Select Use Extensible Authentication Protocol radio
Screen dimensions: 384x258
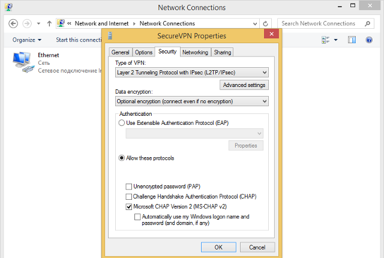[121, 122]
